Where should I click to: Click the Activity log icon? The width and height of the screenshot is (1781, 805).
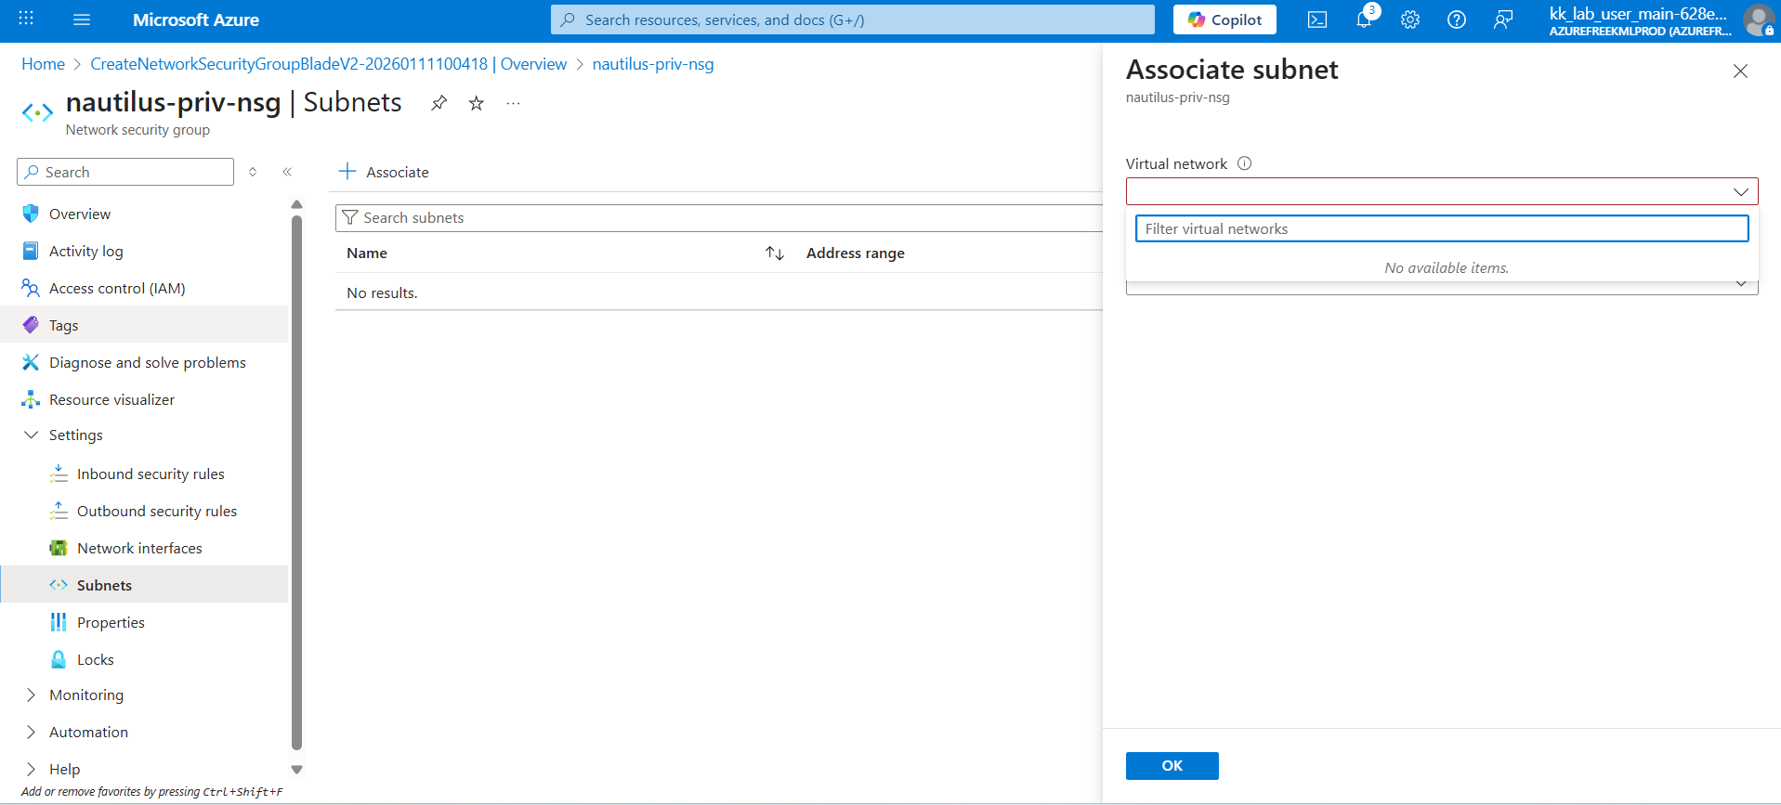[x=31, y=251]
